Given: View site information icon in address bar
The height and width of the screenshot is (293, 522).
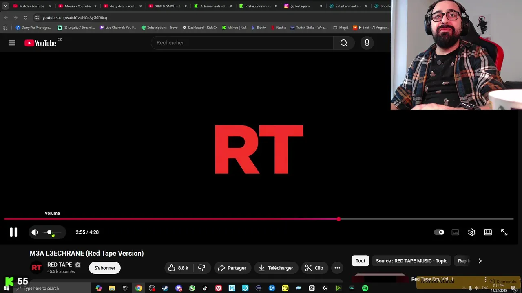Looking at the screenshot, I should click(37, 17).
